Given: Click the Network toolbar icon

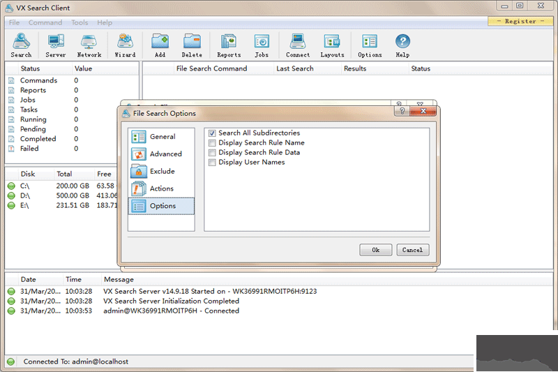Looking at the screenshot, I should coord(89,45).
